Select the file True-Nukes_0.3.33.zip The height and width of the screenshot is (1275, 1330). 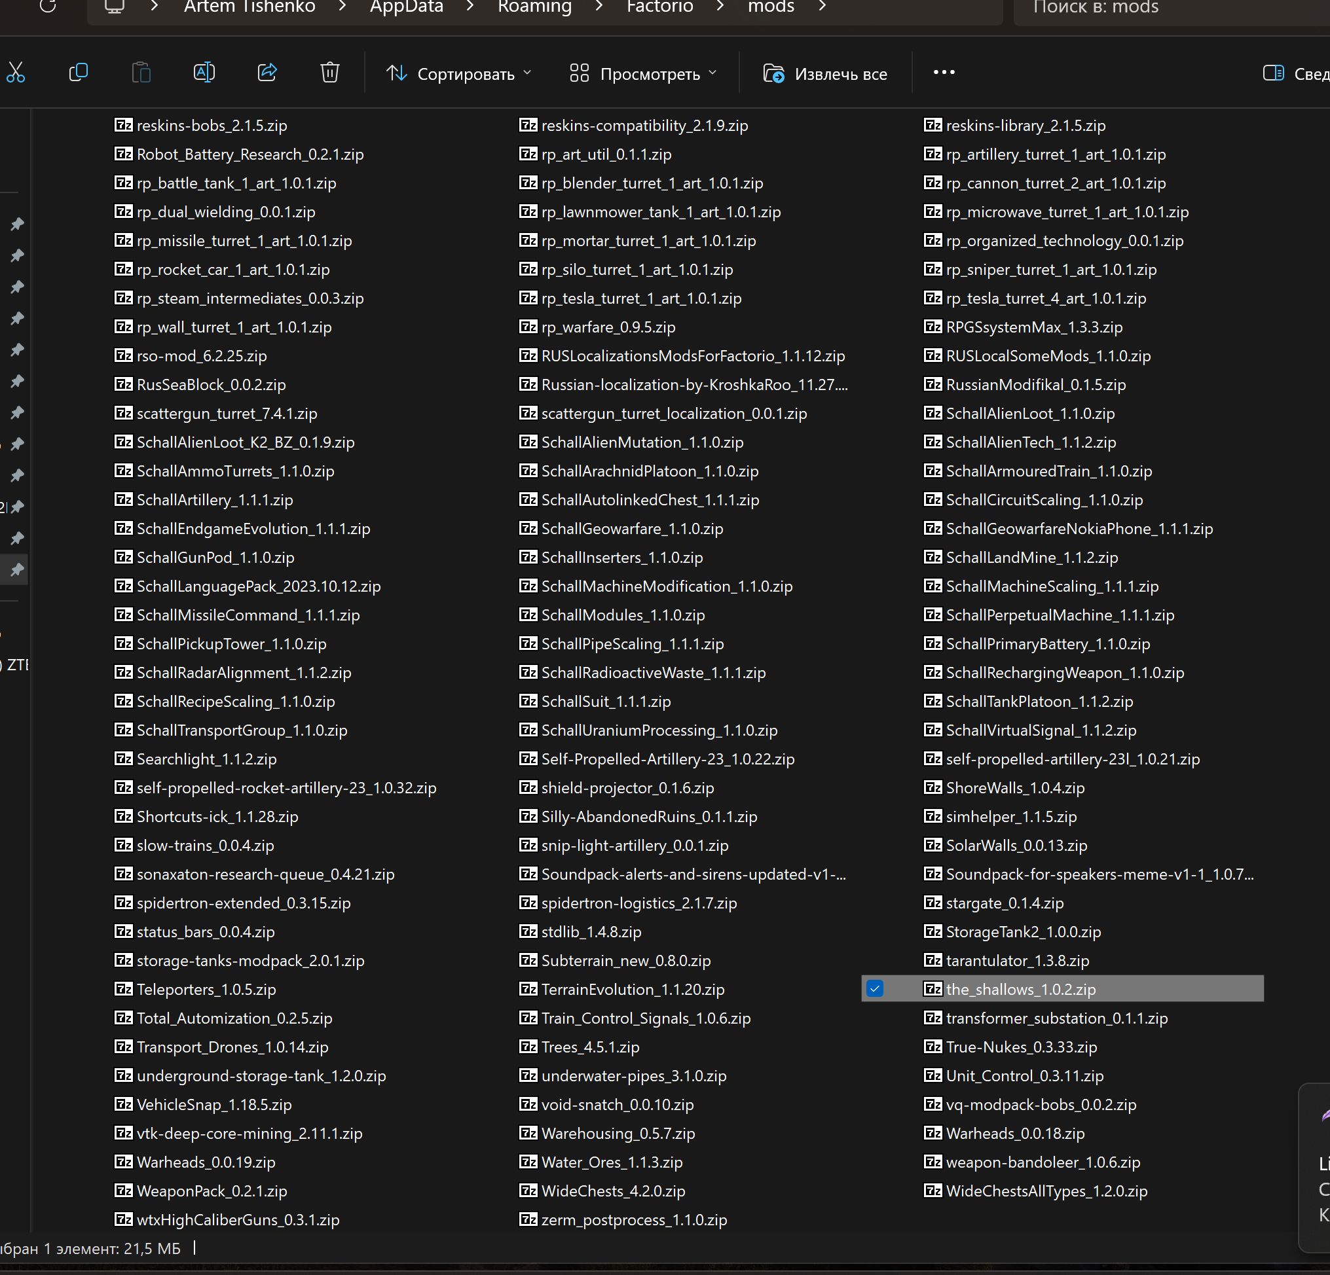[1022, 1047]
